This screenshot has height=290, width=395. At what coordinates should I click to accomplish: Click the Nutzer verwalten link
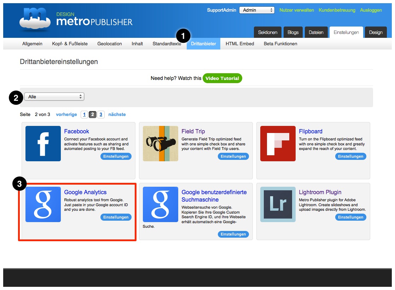point(296,10)
